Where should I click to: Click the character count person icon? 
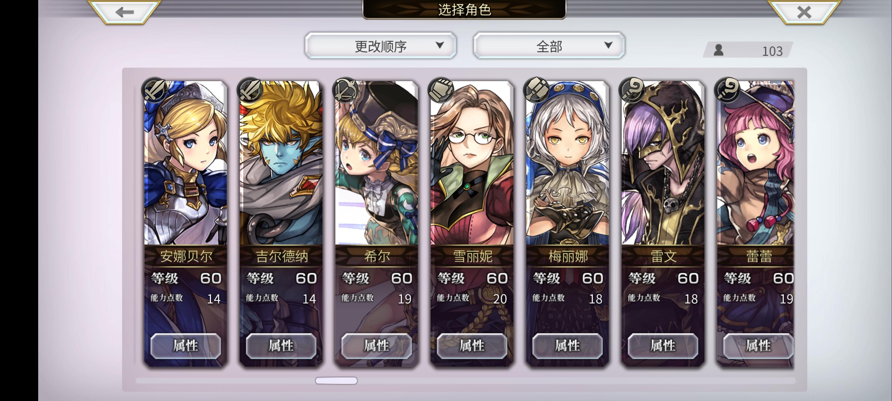719,50
